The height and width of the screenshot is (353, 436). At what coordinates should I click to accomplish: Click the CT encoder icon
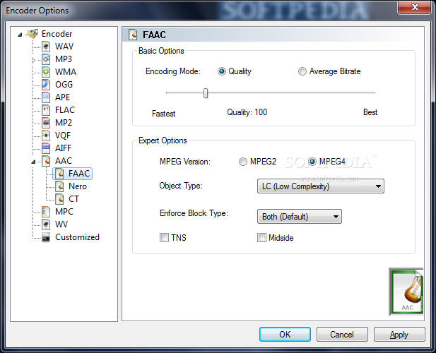(59, 199)
